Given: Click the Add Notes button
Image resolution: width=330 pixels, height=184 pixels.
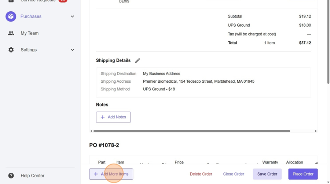Looking at the screenshot, I should pos(113,117).
